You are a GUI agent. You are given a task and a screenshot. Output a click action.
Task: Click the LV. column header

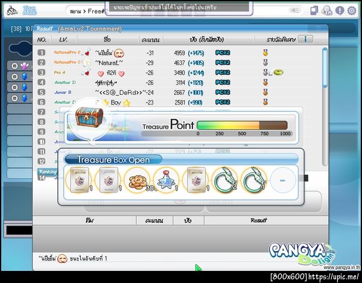(x=63, y=40)
